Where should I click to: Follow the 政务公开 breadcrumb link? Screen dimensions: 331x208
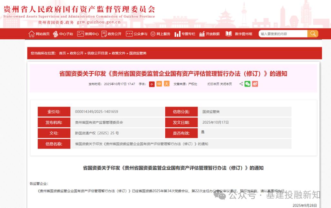[77, 53]
